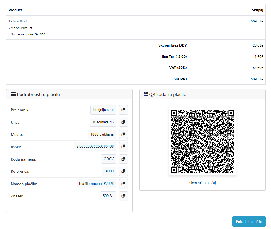The width and height of the screenshot is (271, 229).
Task: Click the 1000 Ljubljana city field
Action: 102,134
